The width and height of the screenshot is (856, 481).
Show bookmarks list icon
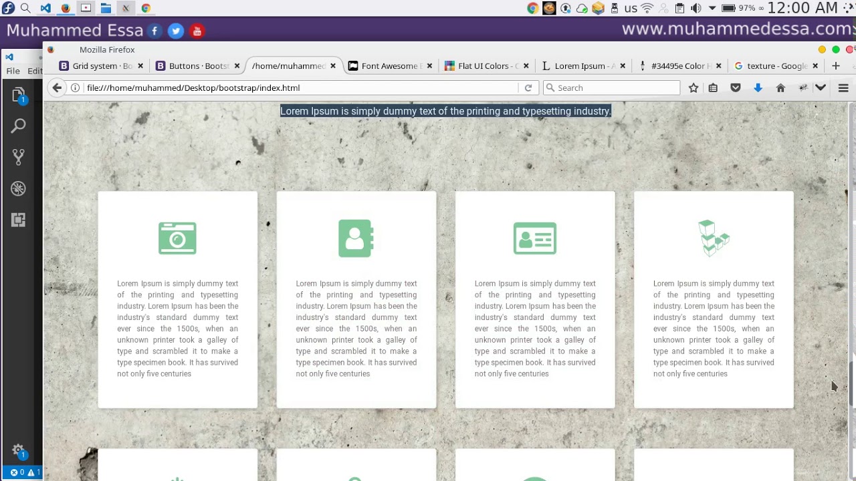point(713,88)
